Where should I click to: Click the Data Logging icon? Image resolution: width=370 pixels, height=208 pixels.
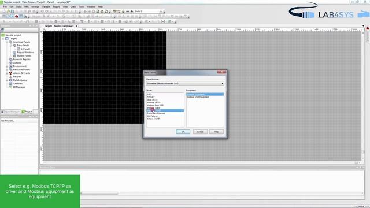pyautogui.click(x=10, y=80)
